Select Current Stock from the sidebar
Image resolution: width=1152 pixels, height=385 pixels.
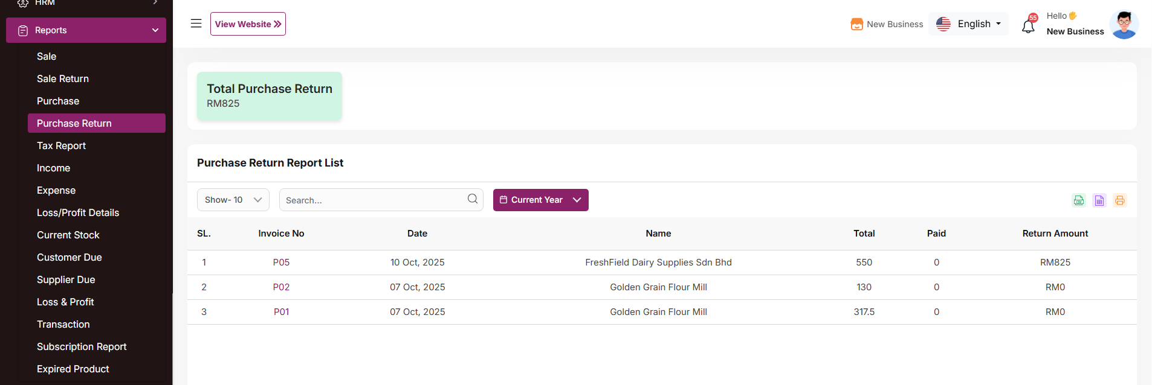tap(68, 235)
